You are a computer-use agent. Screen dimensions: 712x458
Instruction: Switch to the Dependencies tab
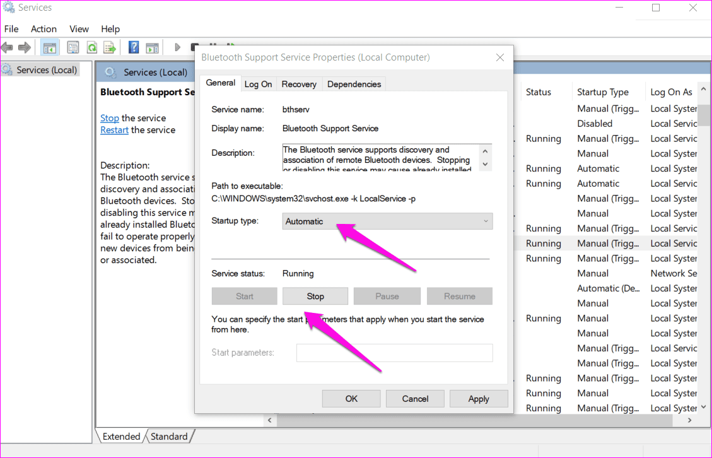pyautogui.click(x=354, y=84)
